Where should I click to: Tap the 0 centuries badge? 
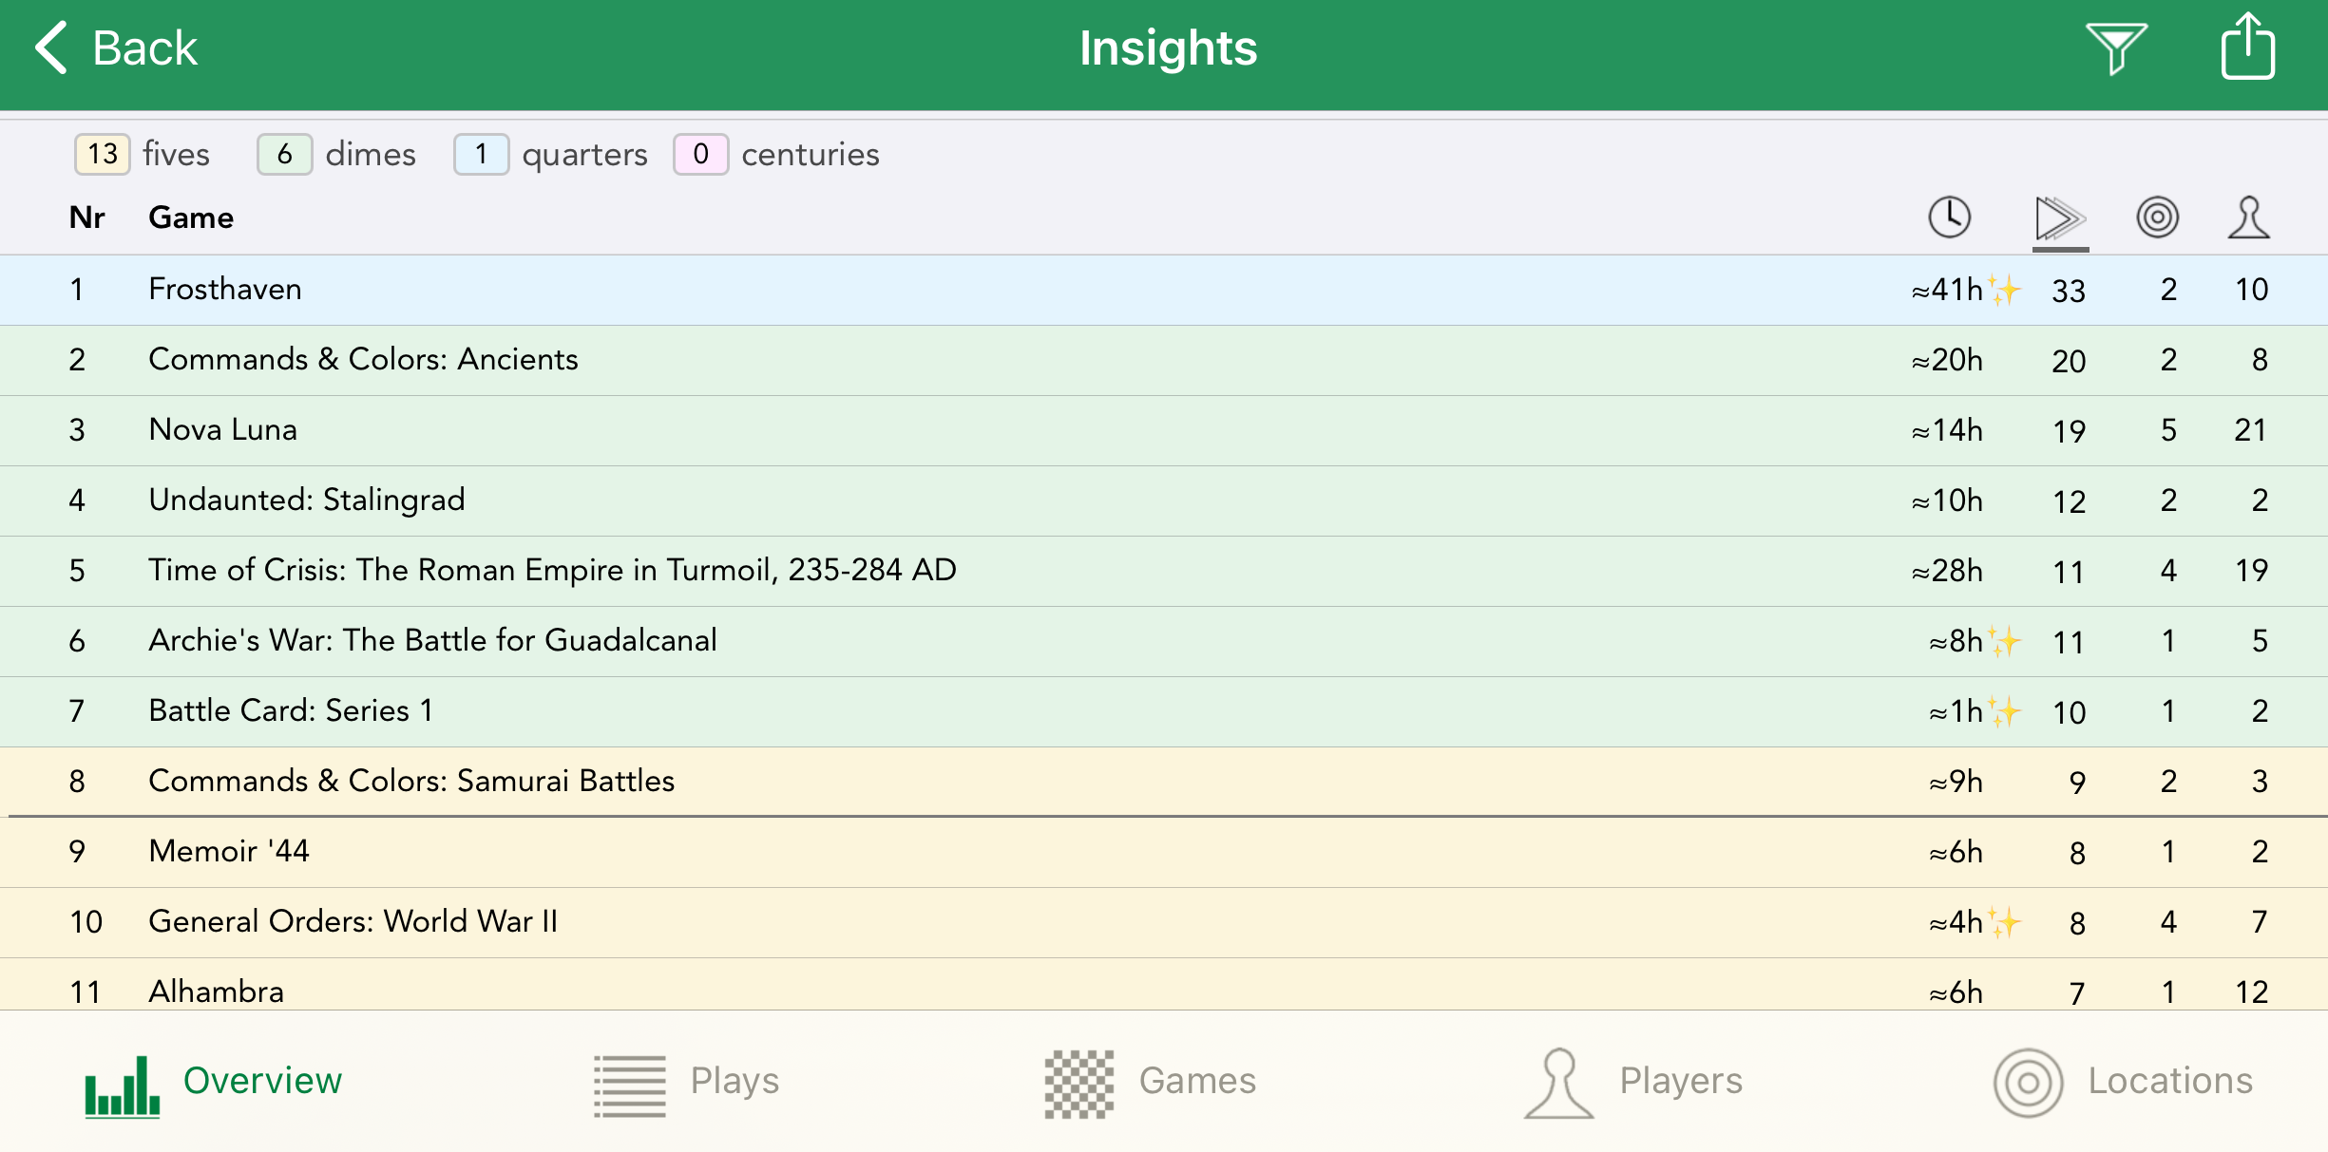(700, 154)
